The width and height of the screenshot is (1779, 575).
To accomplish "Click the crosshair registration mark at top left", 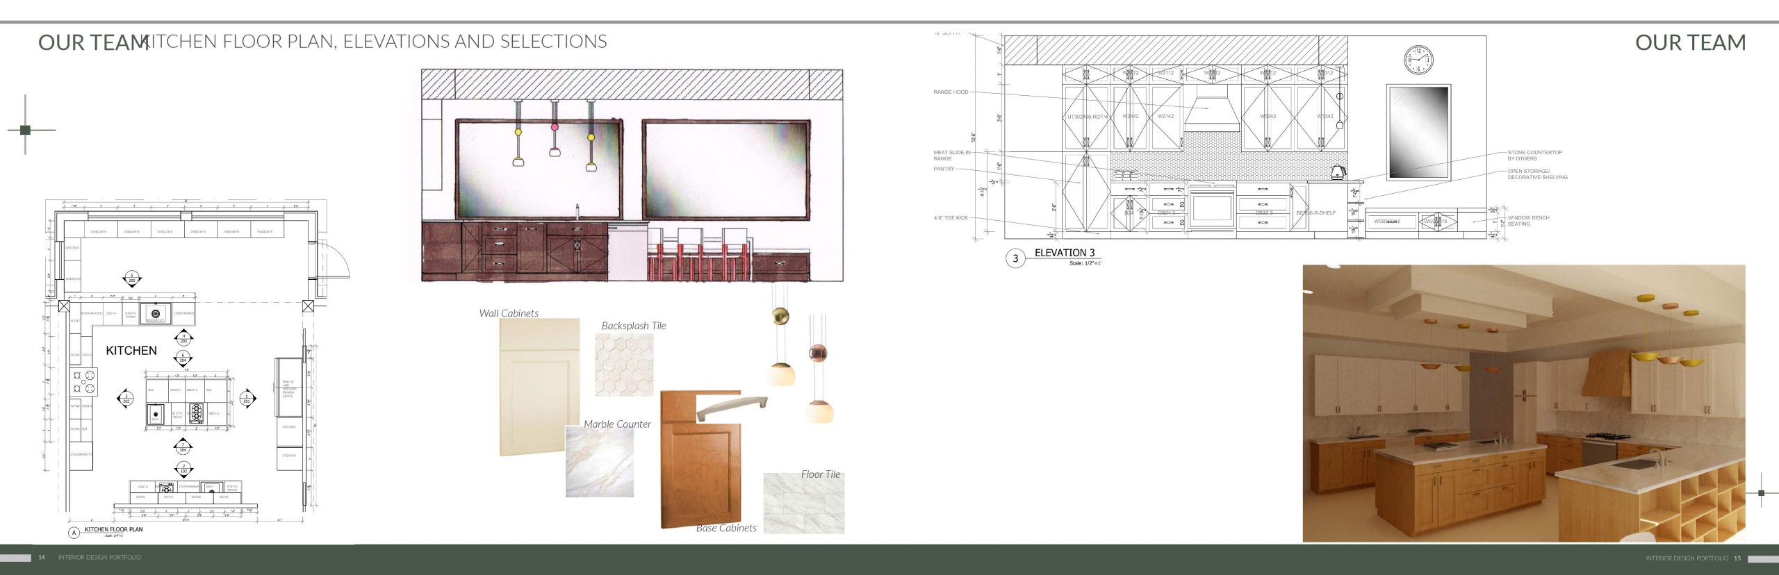I will tap(26, 130).
